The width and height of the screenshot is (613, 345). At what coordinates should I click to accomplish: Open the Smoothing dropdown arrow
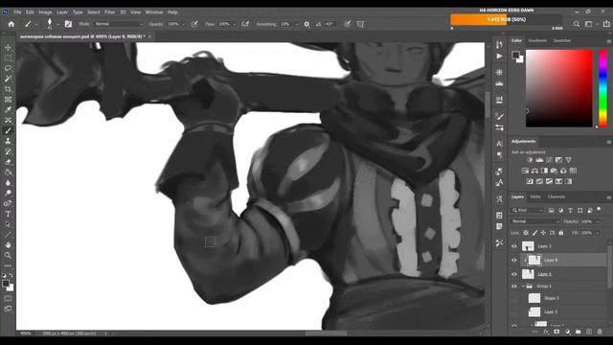(296, 24)
